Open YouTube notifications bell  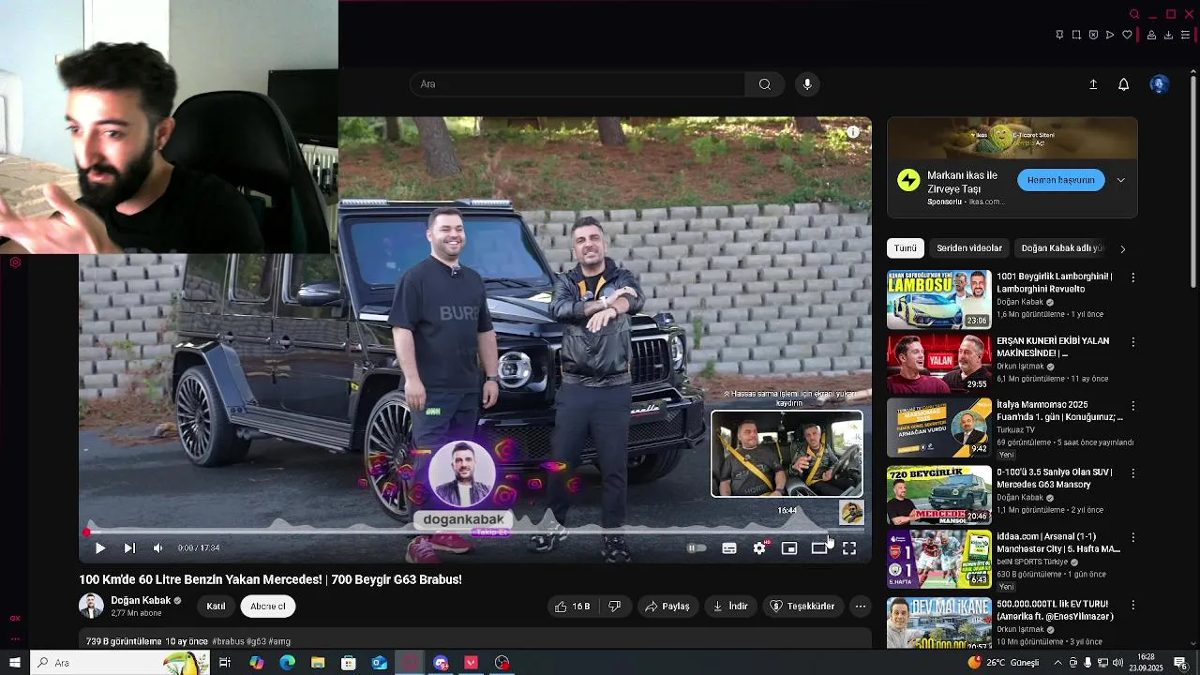tap(1123, 84)
